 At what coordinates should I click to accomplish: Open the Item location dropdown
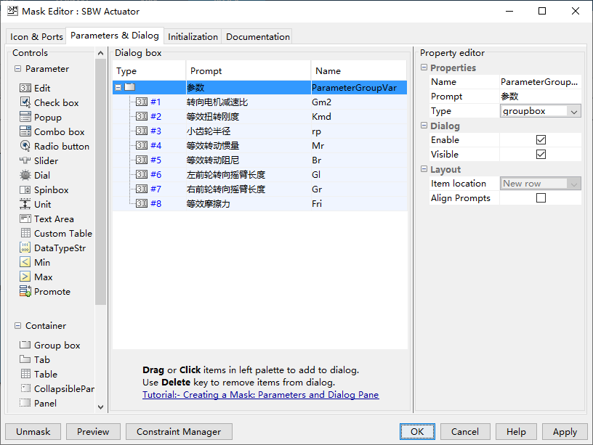point(573,183)
